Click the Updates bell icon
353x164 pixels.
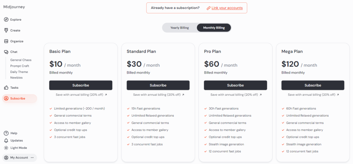pos(6,141)
